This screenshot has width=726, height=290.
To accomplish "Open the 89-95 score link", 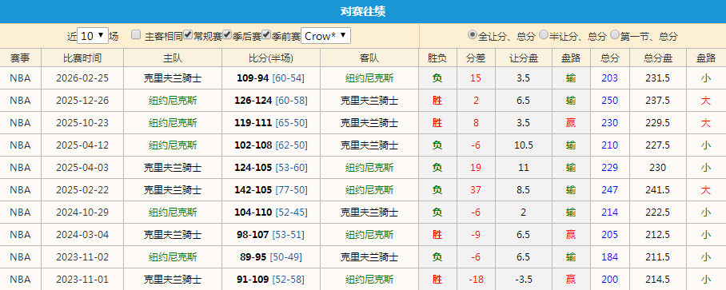I will click(253, 257).
